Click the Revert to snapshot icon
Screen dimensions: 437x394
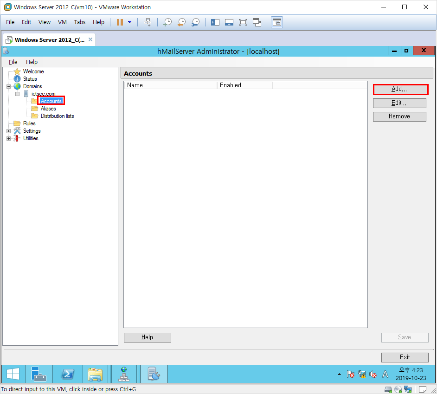tap(181, 22)
